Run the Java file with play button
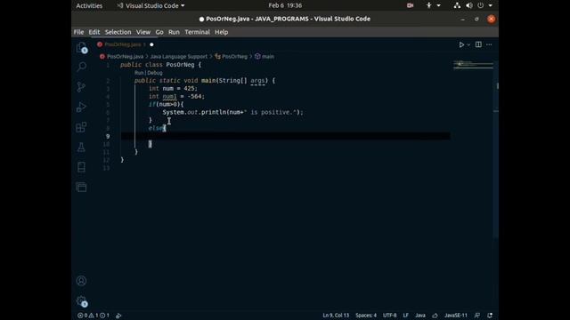 click(x=461, y=44)
